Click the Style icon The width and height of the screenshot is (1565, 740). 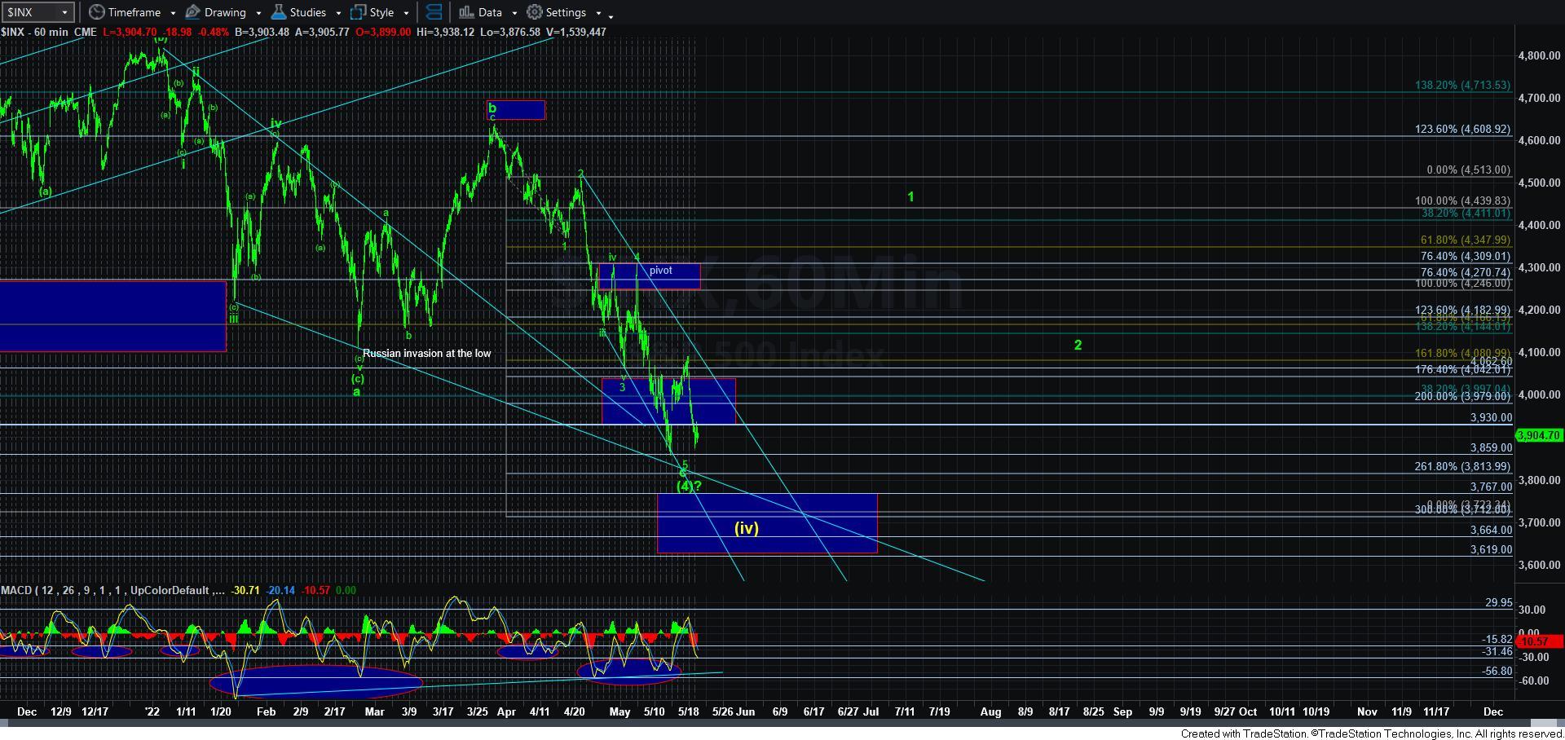point(358,12)
